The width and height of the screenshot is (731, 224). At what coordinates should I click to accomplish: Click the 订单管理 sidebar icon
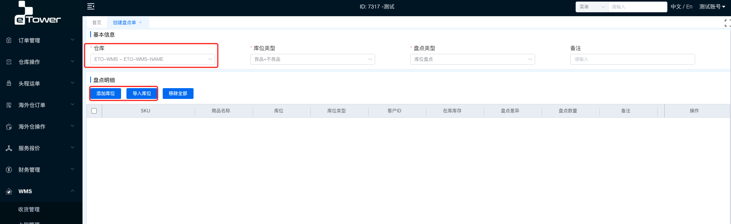click(9, 40)
